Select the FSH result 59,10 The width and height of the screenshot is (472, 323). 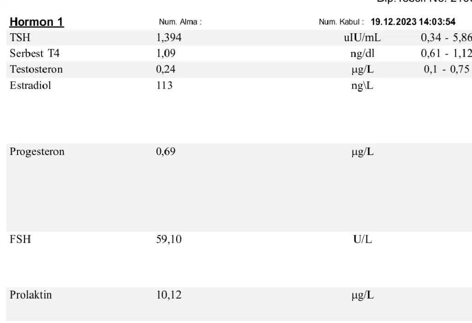169,239
